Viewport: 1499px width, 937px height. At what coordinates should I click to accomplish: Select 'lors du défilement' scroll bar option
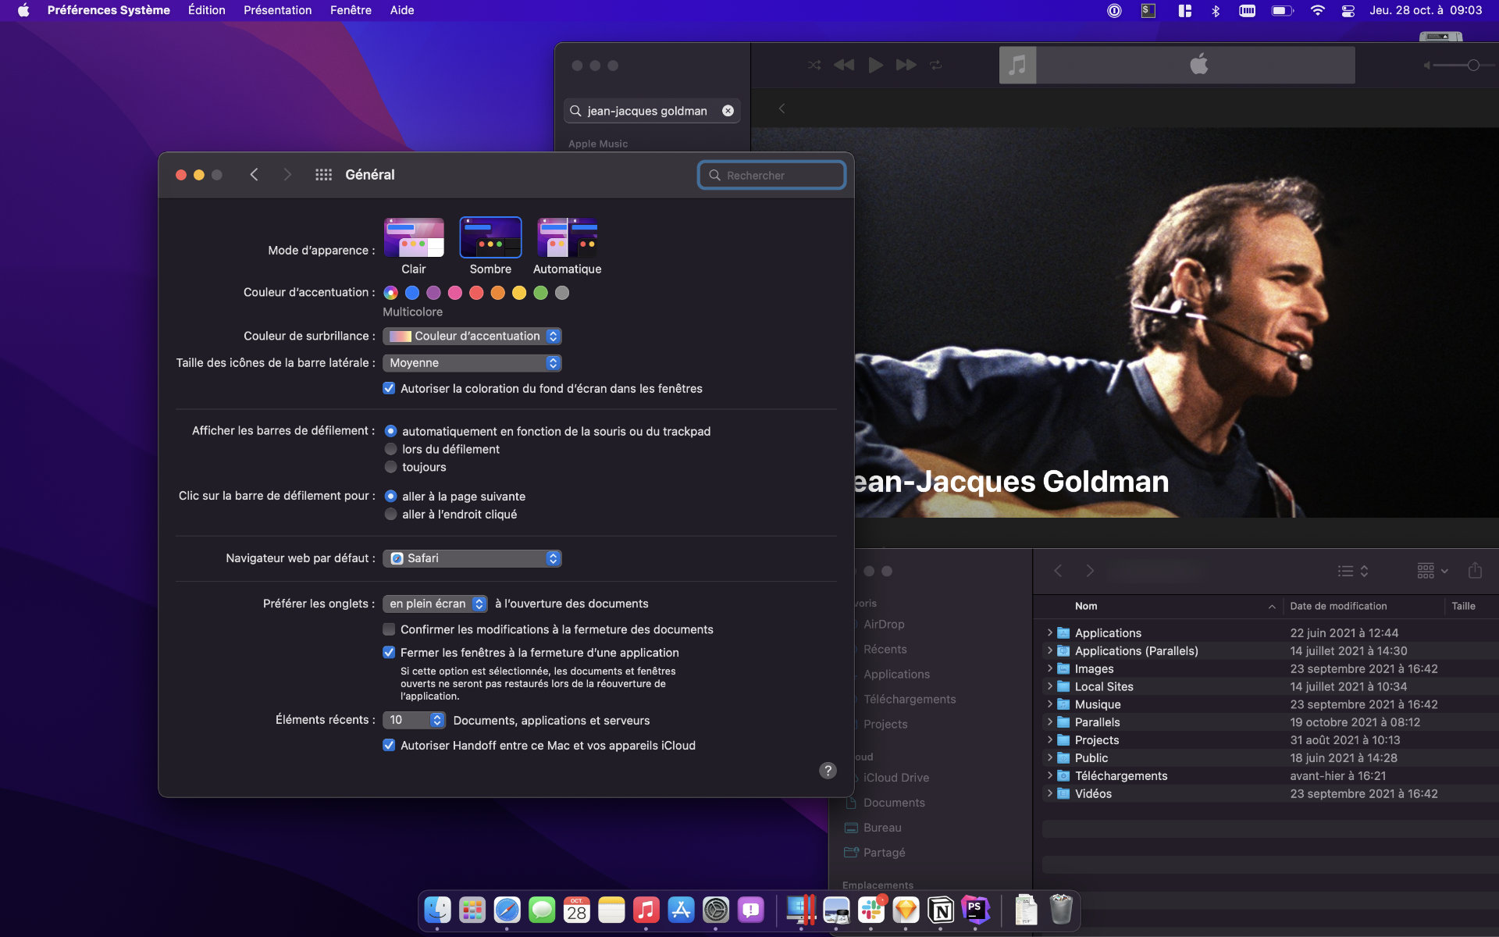point(390,449)
